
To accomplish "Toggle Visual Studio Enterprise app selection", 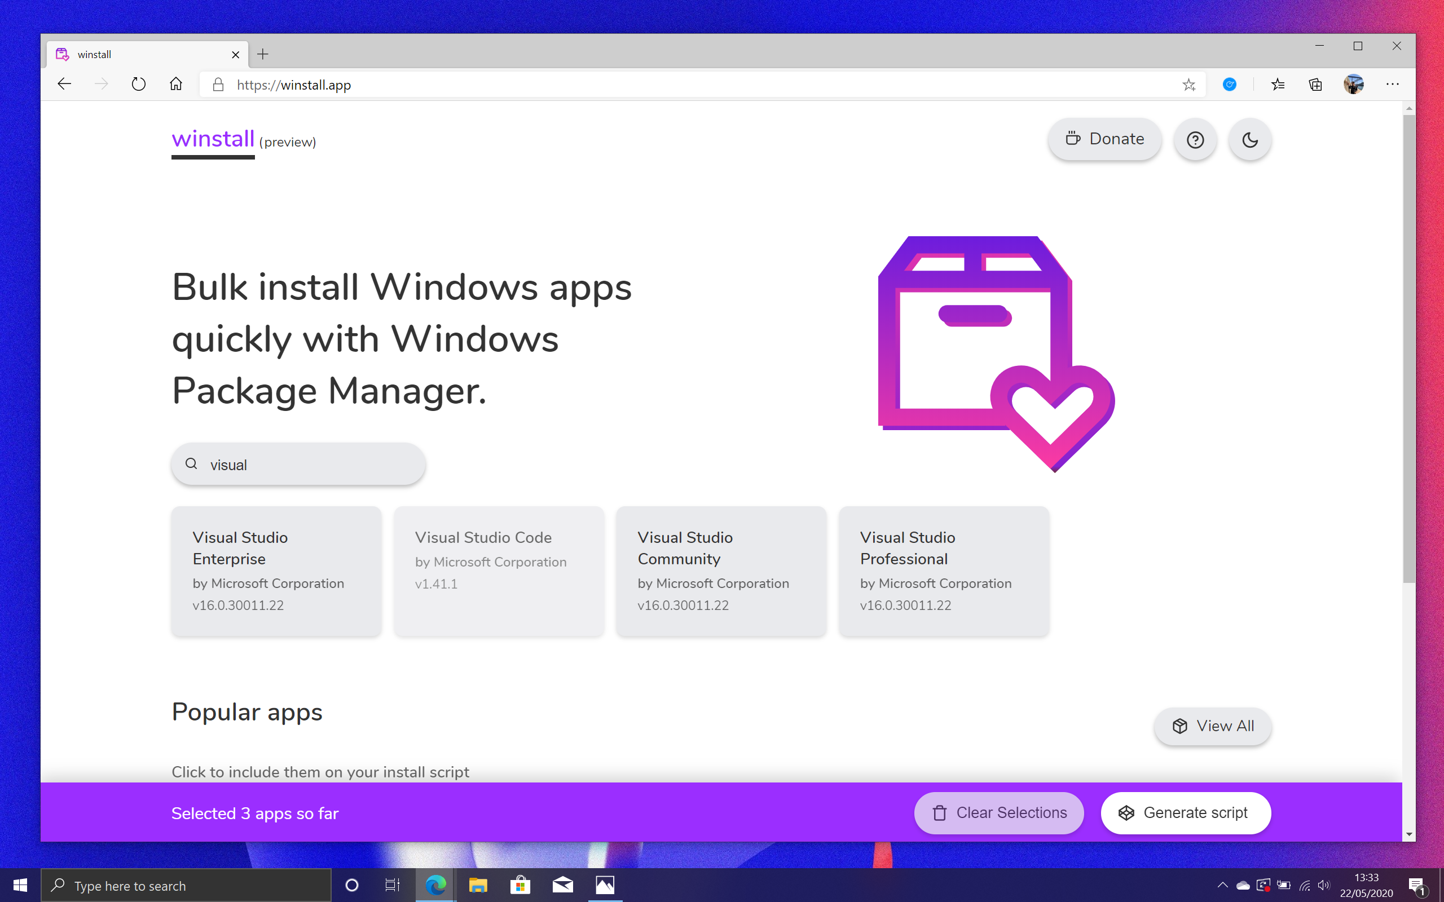I will (276, 571).
